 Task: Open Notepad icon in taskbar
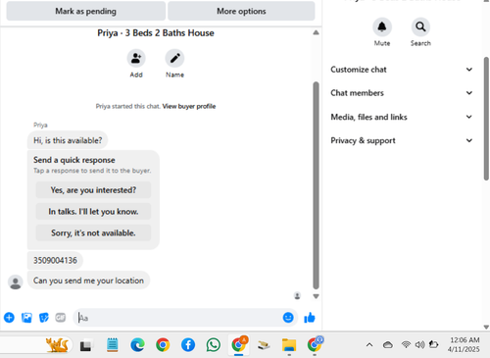[113, 345]
